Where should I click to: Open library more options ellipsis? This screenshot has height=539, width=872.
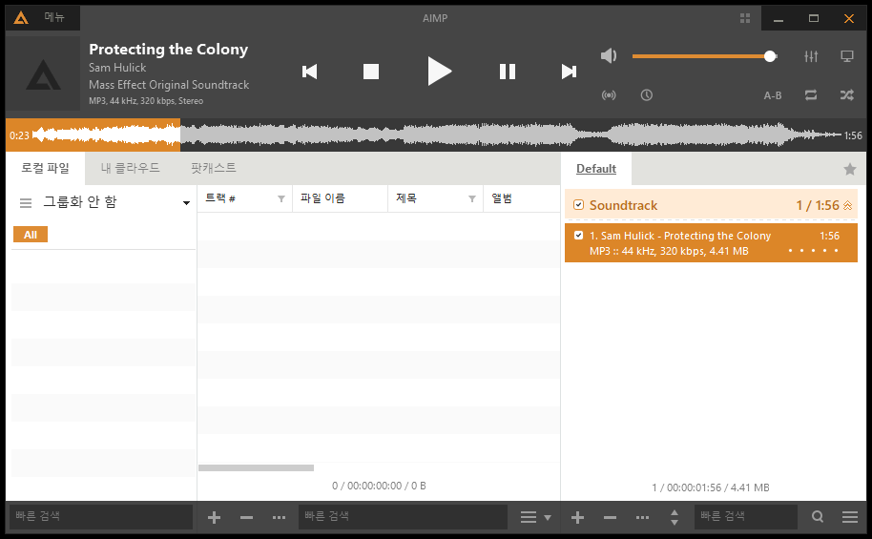coord(279,518)
